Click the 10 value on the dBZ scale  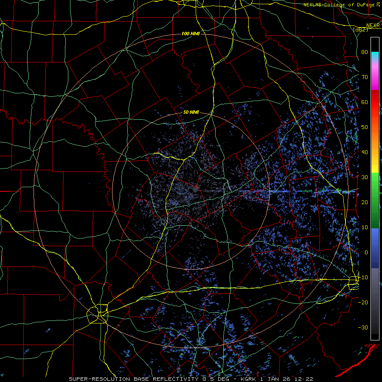(365, 228)
